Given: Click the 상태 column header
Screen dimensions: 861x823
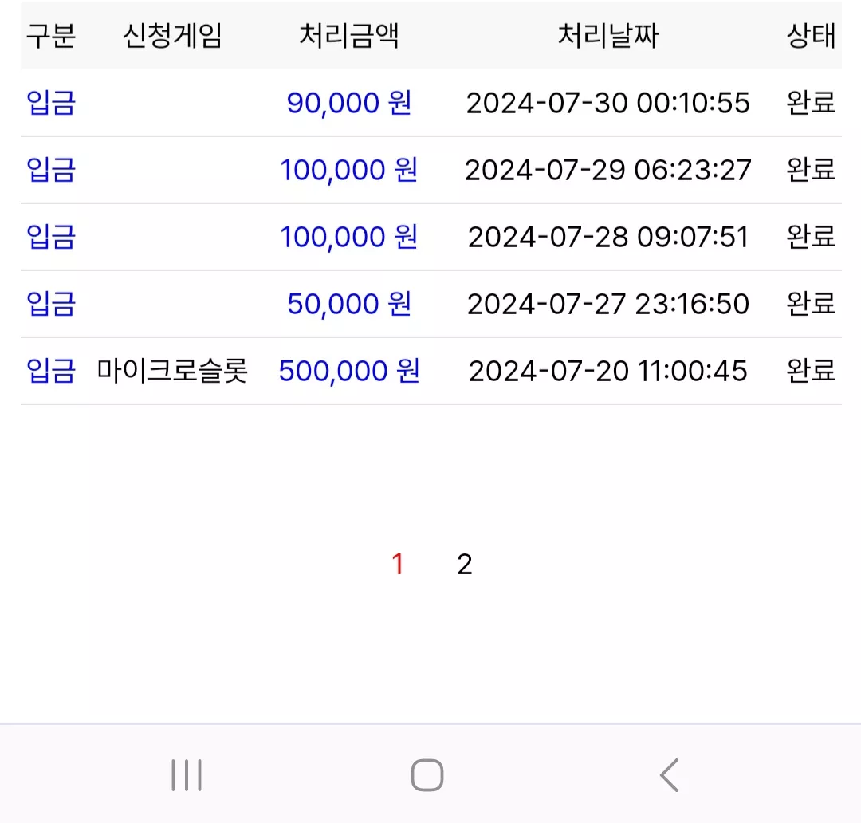Looking at the screenshot, I should pyautogui.click(x=811, y=36).
